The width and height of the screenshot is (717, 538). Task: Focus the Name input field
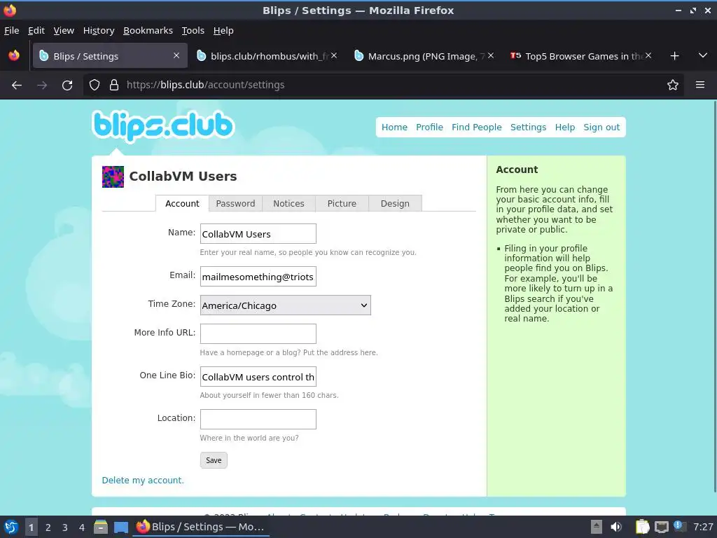pyautogui.click(x=258, y=234)
